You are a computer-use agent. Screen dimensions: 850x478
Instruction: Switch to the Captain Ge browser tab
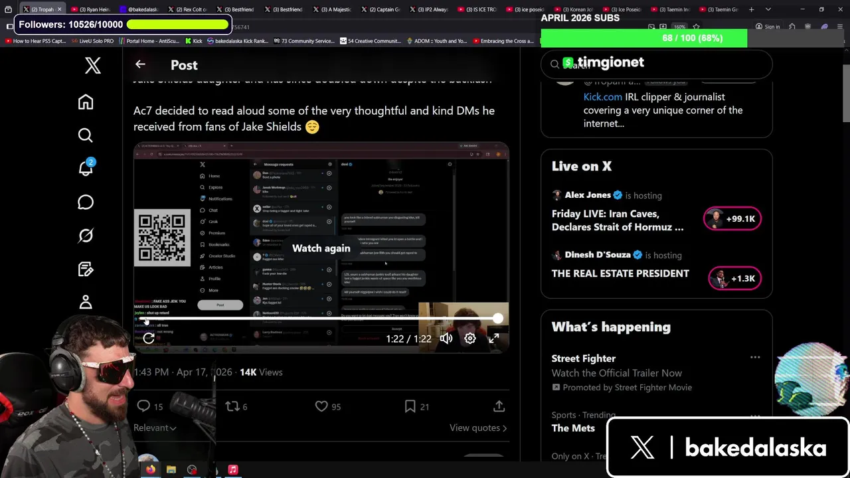tap(381, 9)
